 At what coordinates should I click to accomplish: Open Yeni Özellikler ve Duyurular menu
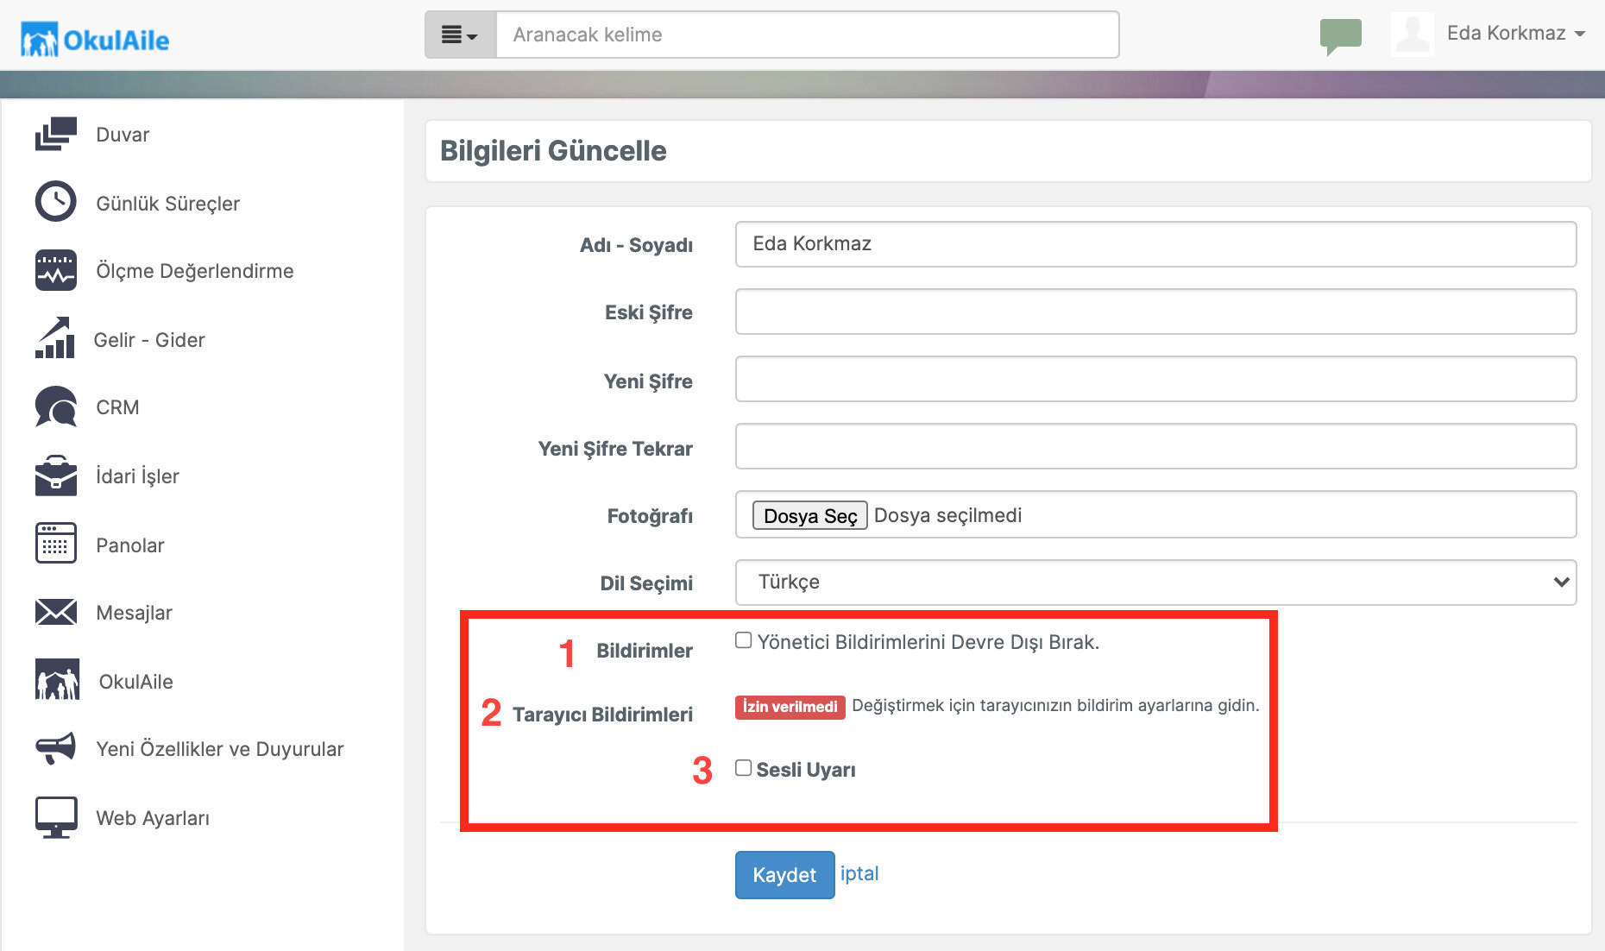[x=220, y=749]
